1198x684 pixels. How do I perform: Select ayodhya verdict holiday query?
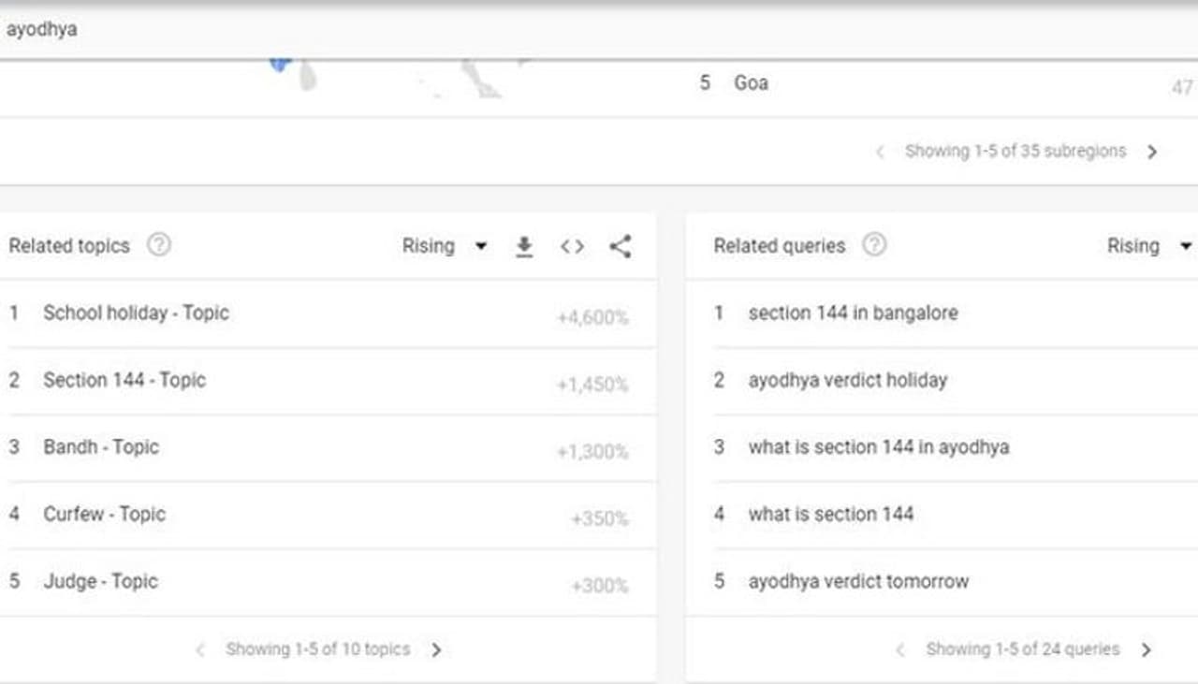(847, 381)
